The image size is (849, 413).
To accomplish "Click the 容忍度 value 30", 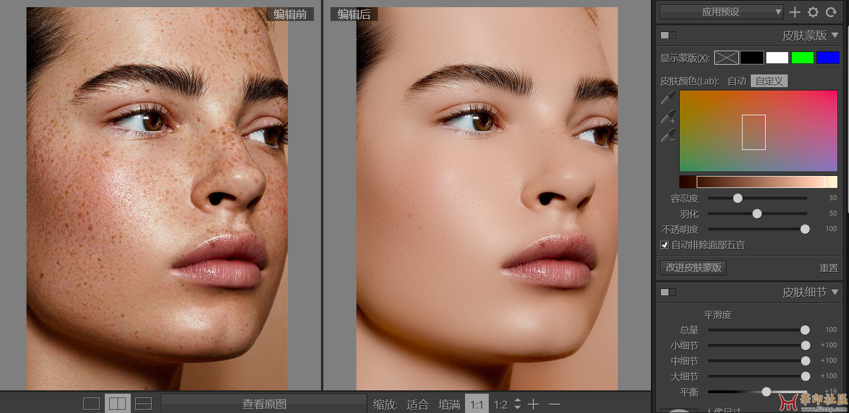I will click(832, 198).
